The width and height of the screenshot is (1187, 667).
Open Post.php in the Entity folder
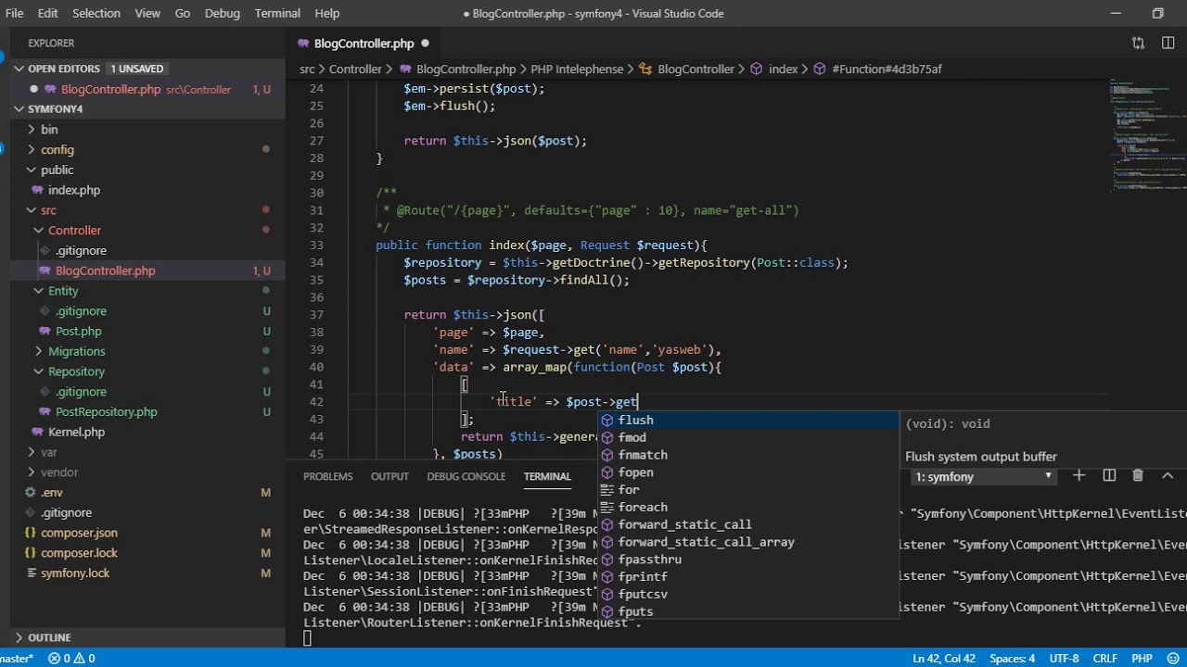pos(79,331)
